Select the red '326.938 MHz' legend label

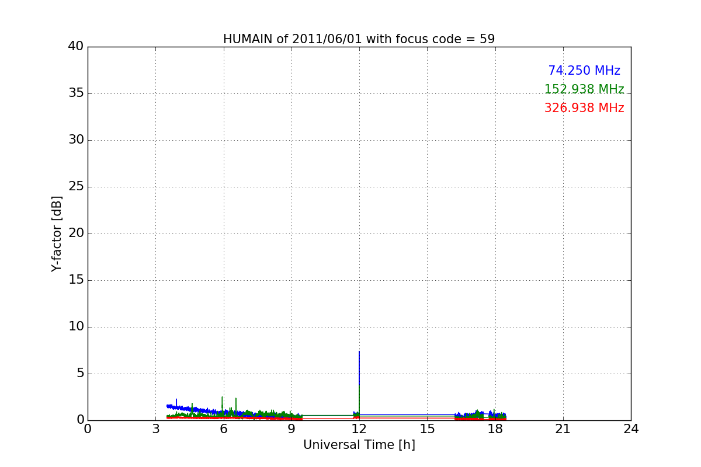click(584, 108)
